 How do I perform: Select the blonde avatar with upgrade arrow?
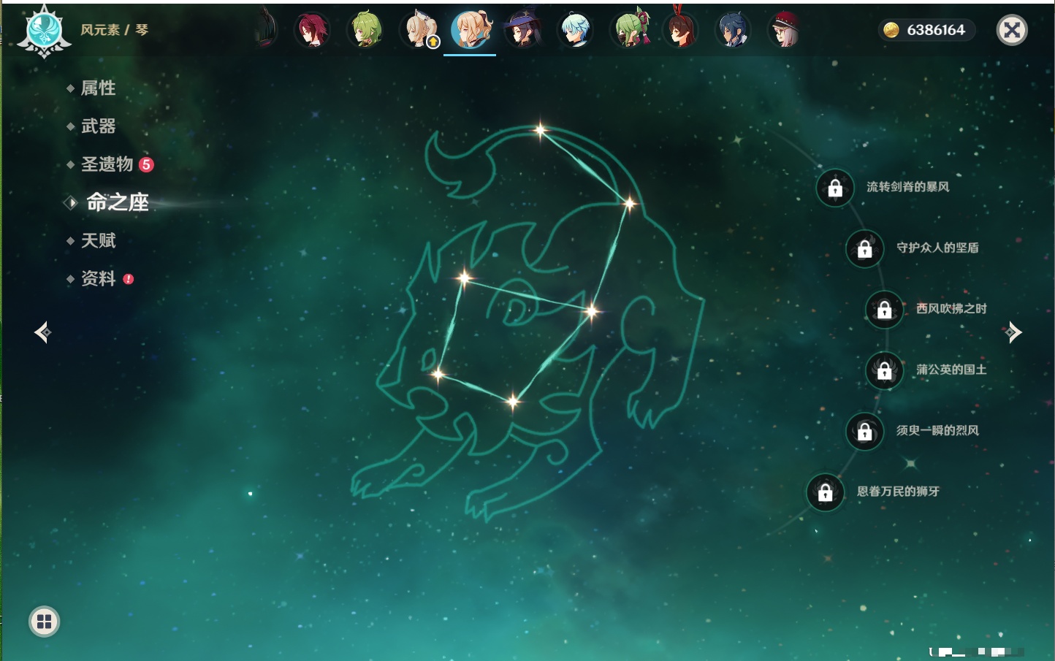(419, 30)
